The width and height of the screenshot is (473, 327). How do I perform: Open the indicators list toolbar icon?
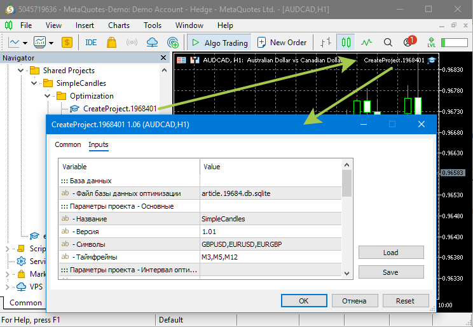pyautogui.click(x=40, y=43)
